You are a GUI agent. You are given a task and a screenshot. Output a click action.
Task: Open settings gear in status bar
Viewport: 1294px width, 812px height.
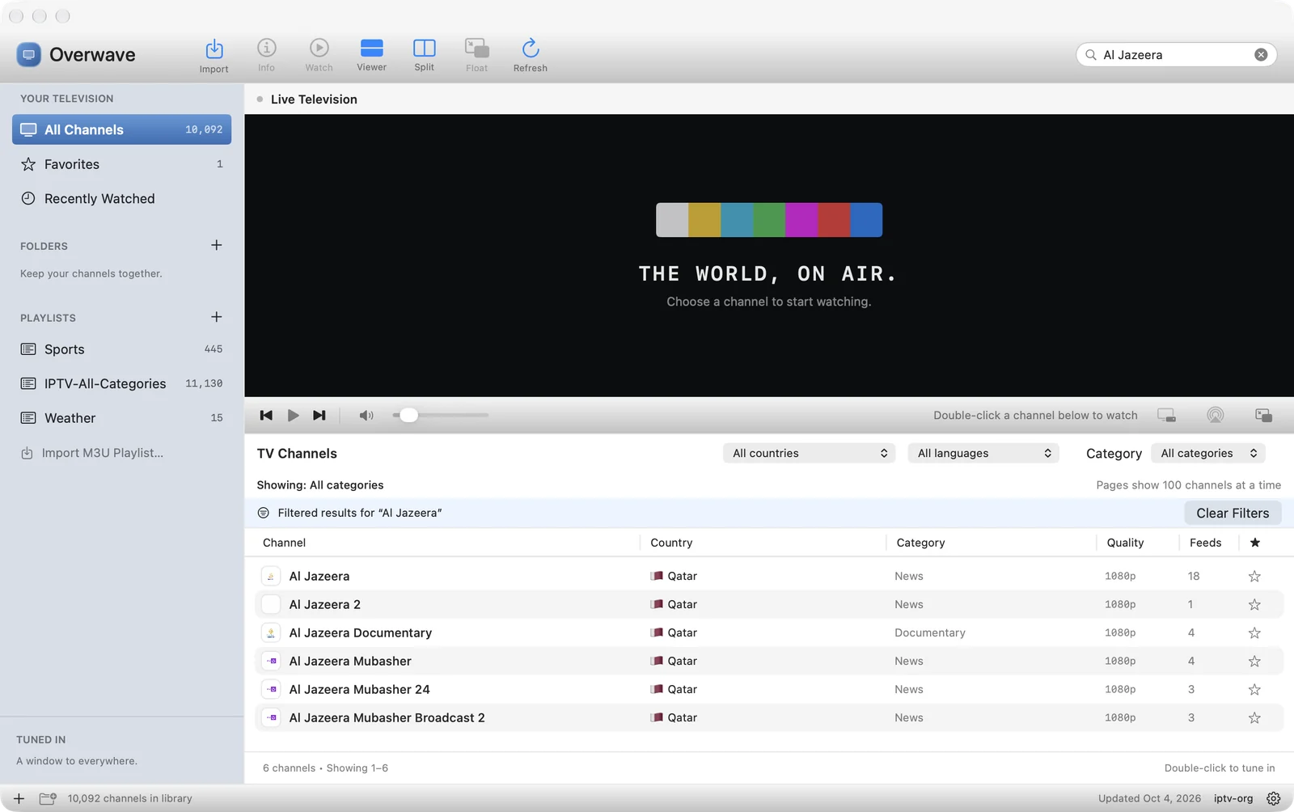(x=1273, y=798)
